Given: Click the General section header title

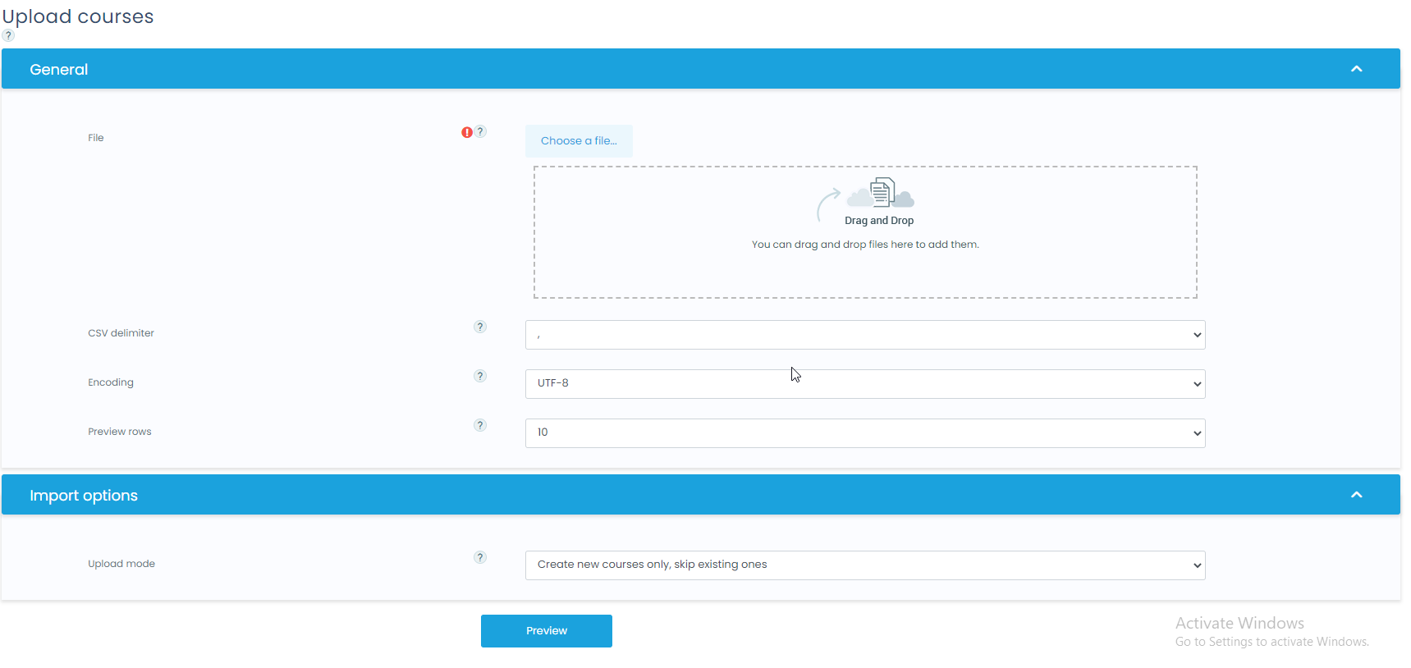Looking at the screenshot, I should (59, 70).
